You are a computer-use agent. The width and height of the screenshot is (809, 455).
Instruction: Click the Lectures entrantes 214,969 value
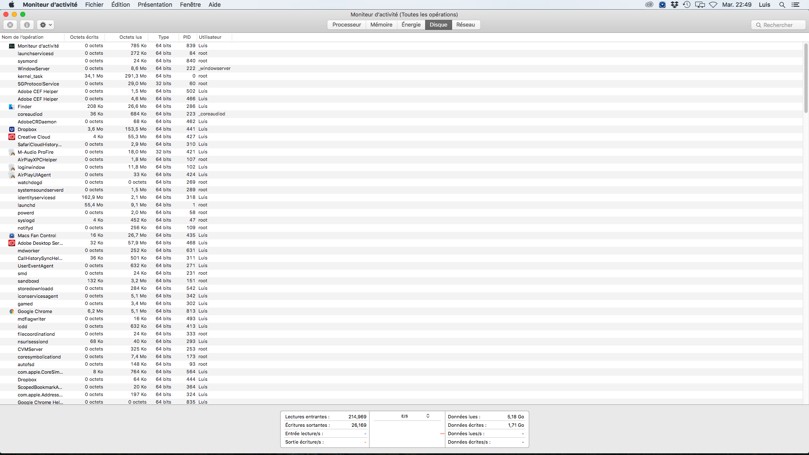(x=357, y=417)
